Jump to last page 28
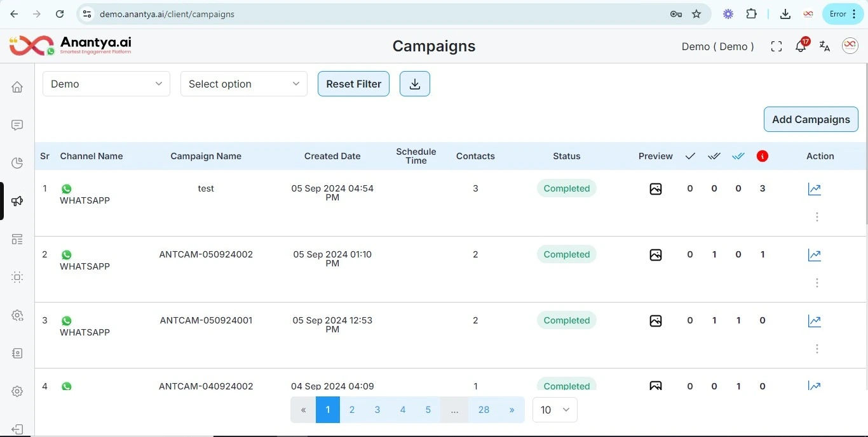The image size is (868, 437). coord(484,410)
